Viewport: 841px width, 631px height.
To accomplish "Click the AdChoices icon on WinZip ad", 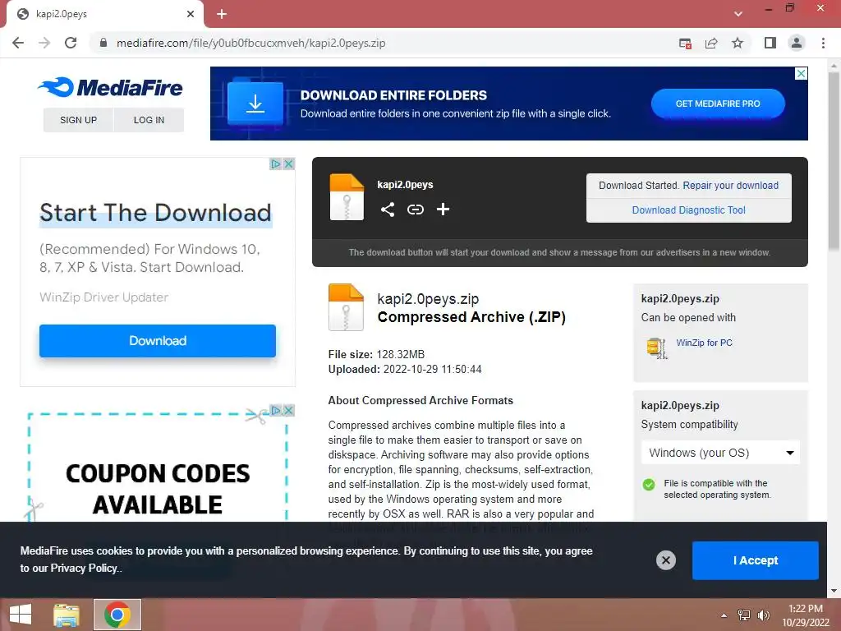I will point(276,164).
